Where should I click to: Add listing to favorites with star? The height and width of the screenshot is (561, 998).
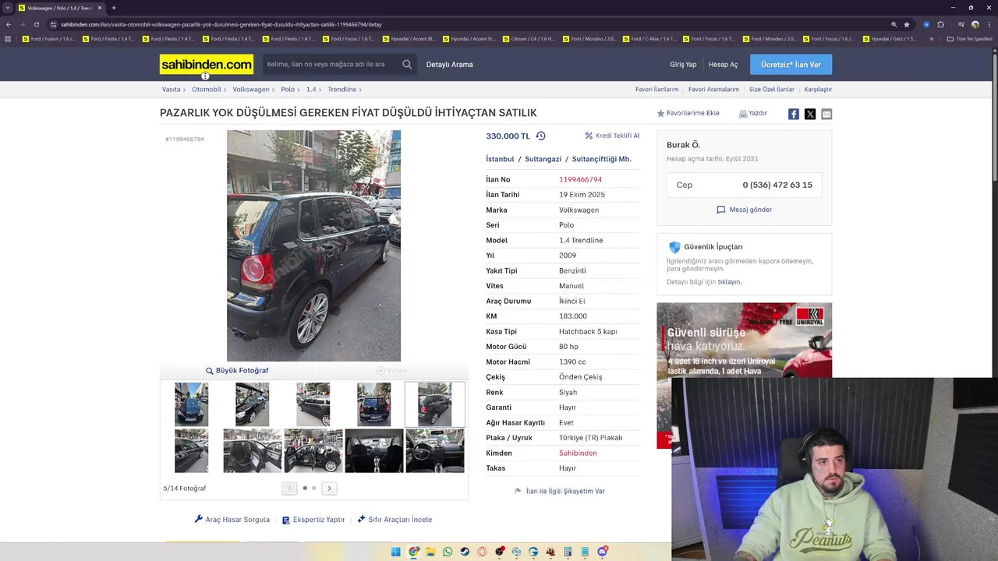tap(688, 113)
